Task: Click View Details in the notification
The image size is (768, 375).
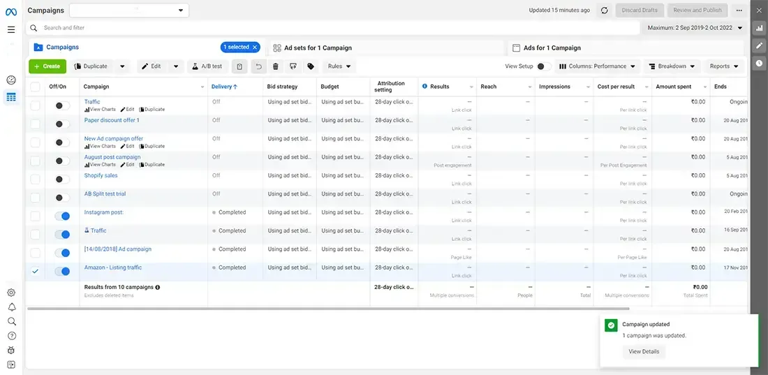Action: [643, 352]
